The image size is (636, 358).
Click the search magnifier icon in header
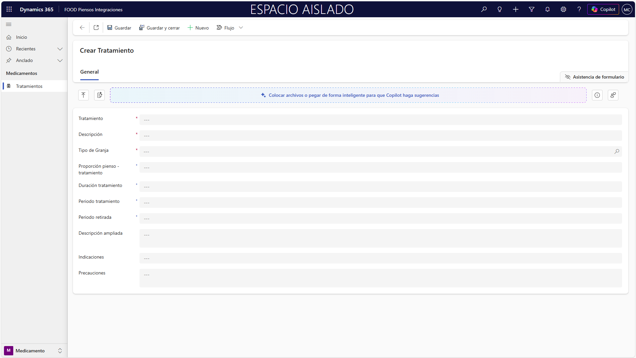(484, 9)
